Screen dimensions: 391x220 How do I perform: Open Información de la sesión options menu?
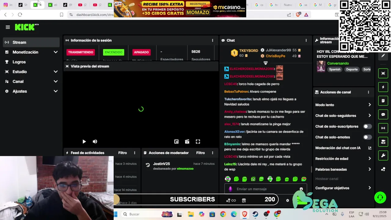[213, 40]
